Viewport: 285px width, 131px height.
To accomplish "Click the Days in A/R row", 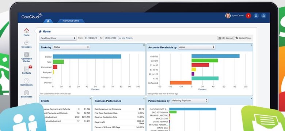I will click(x=119, y=122).
